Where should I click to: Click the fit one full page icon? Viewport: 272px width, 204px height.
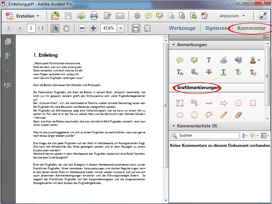click(x=147, y=28)
